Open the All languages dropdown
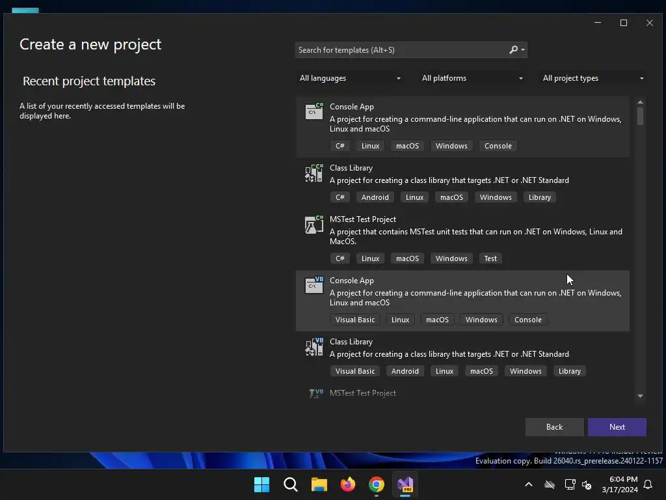This screenshot has width=666, height=500. pyautogui.click(x=350, y=78)
